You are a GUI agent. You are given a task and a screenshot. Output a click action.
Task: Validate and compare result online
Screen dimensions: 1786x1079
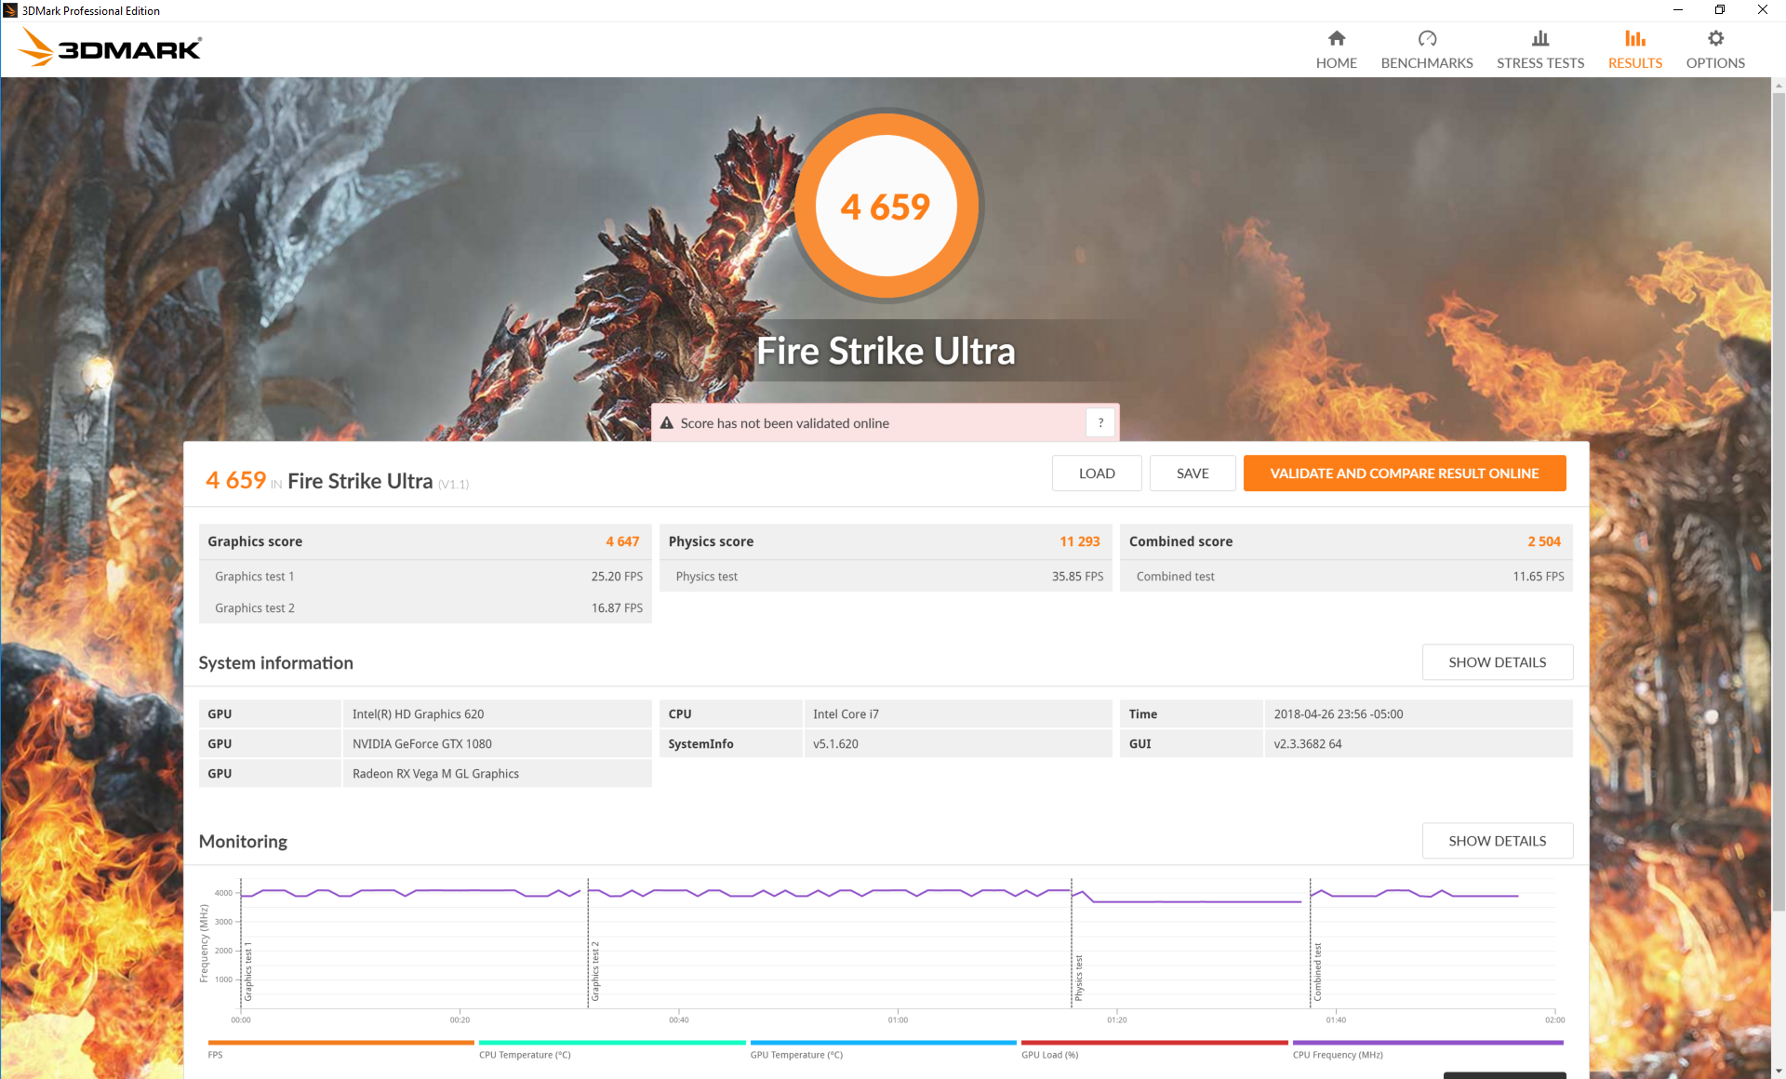(x=1403, y=473)
